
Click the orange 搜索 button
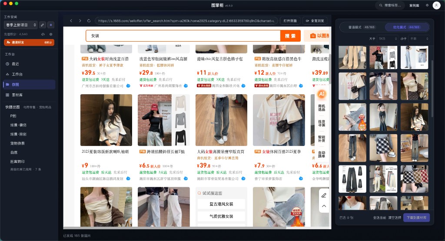[x=290, y=36]
